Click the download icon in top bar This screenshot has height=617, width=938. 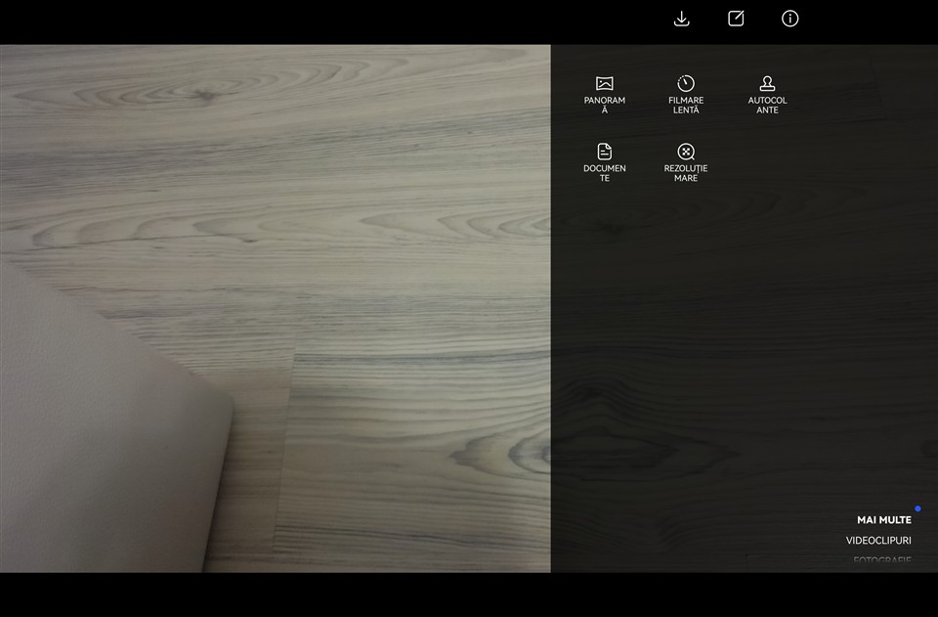[682, 19]
